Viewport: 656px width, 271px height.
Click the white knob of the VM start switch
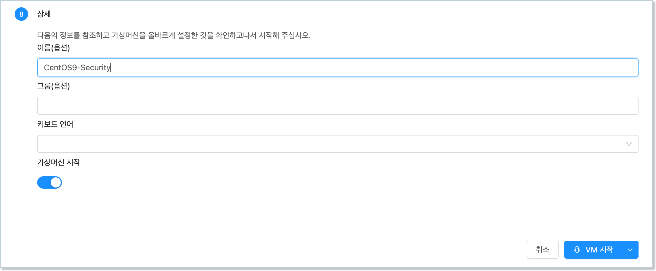pos(56,182)
